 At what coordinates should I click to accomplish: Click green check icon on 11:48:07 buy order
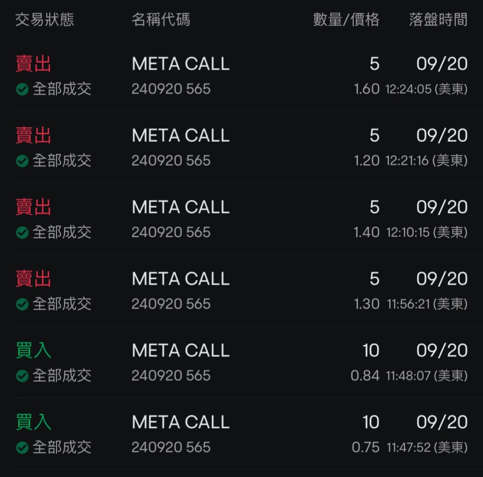[22, 376]
